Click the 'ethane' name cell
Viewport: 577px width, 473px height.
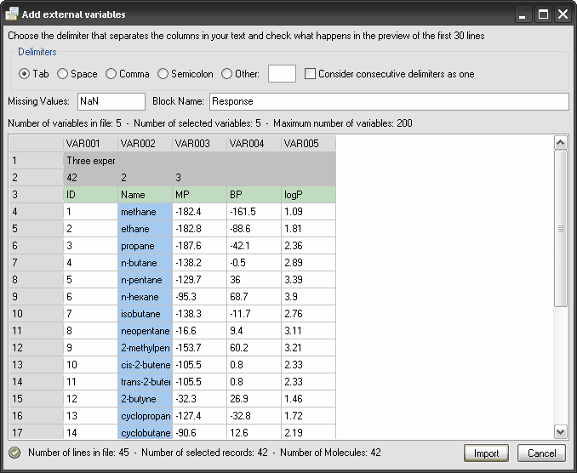[x=145, y=229]
